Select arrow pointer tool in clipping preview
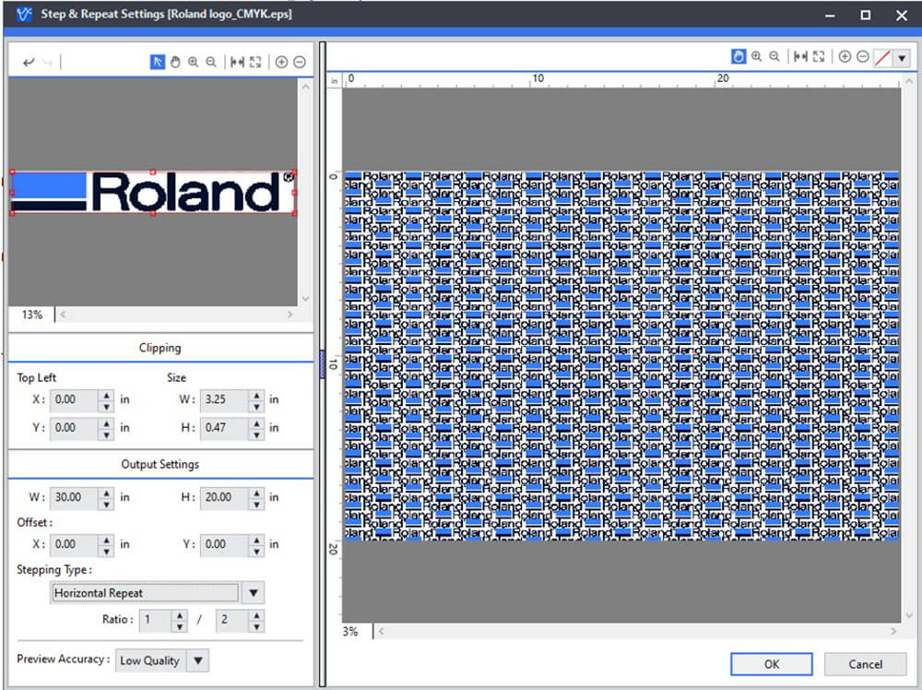This screenshot has width=922, height=690. pos(158,62)
